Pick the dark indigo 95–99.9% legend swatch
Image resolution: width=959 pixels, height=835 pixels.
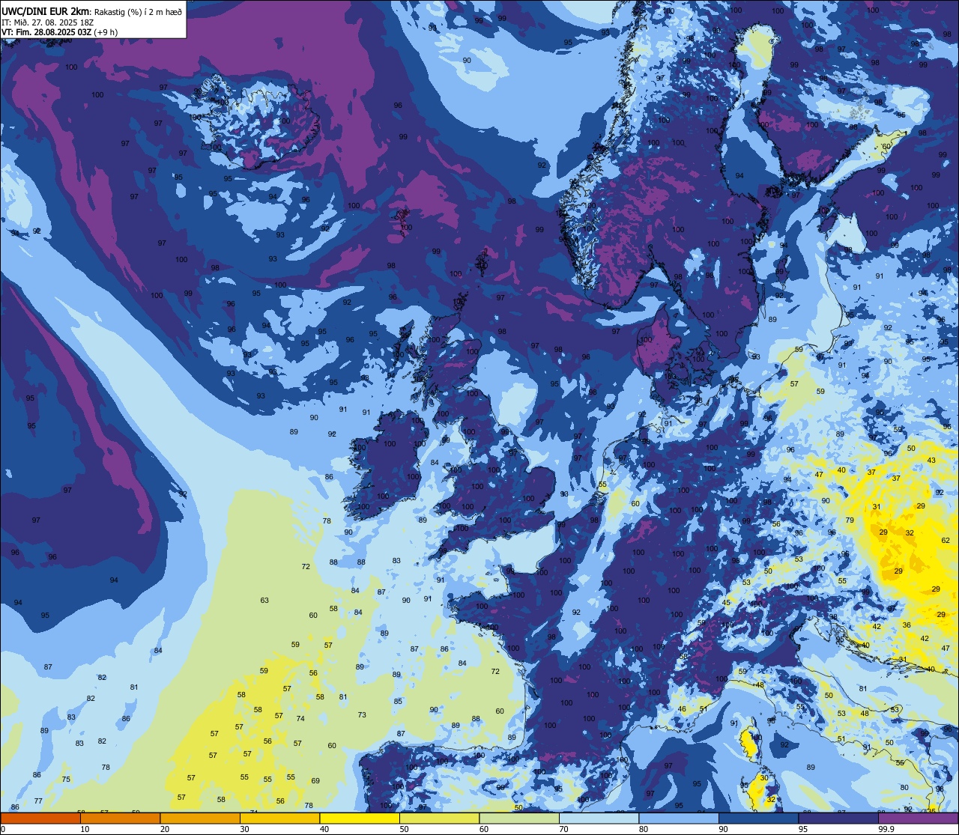click(x=838, y=819)
